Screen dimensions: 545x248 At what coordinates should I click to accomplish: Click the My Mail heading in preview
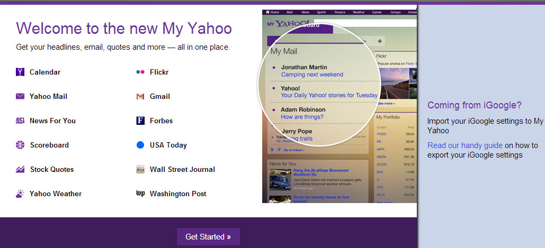pyautogui.click(x=284, y=51)
